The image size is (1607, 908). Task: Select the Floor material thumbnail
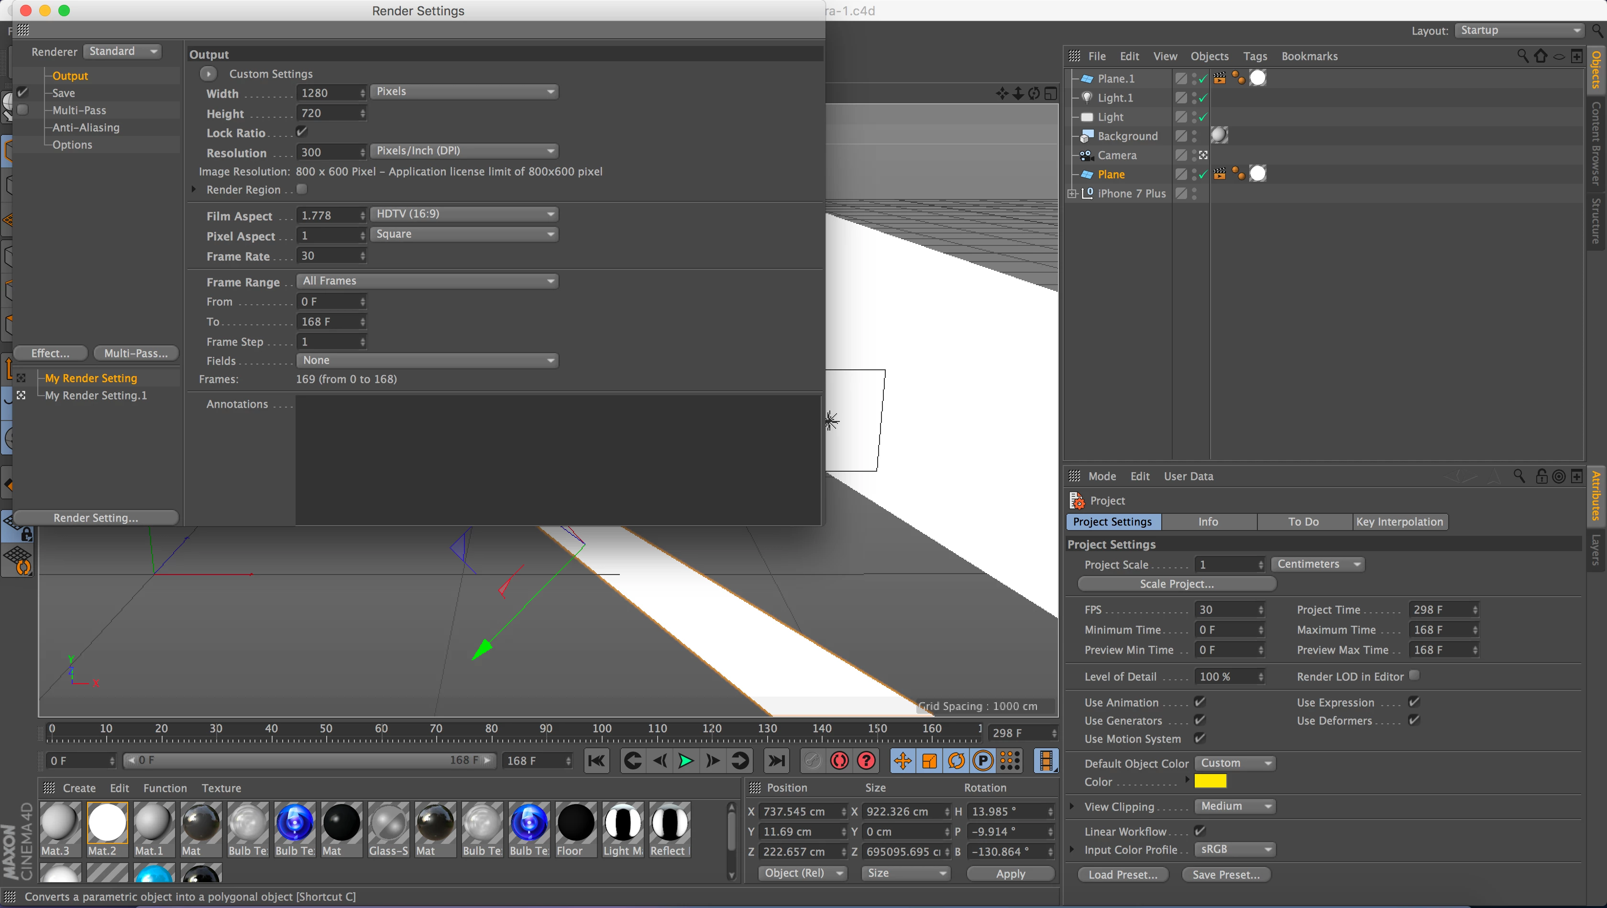coord(575,822)
